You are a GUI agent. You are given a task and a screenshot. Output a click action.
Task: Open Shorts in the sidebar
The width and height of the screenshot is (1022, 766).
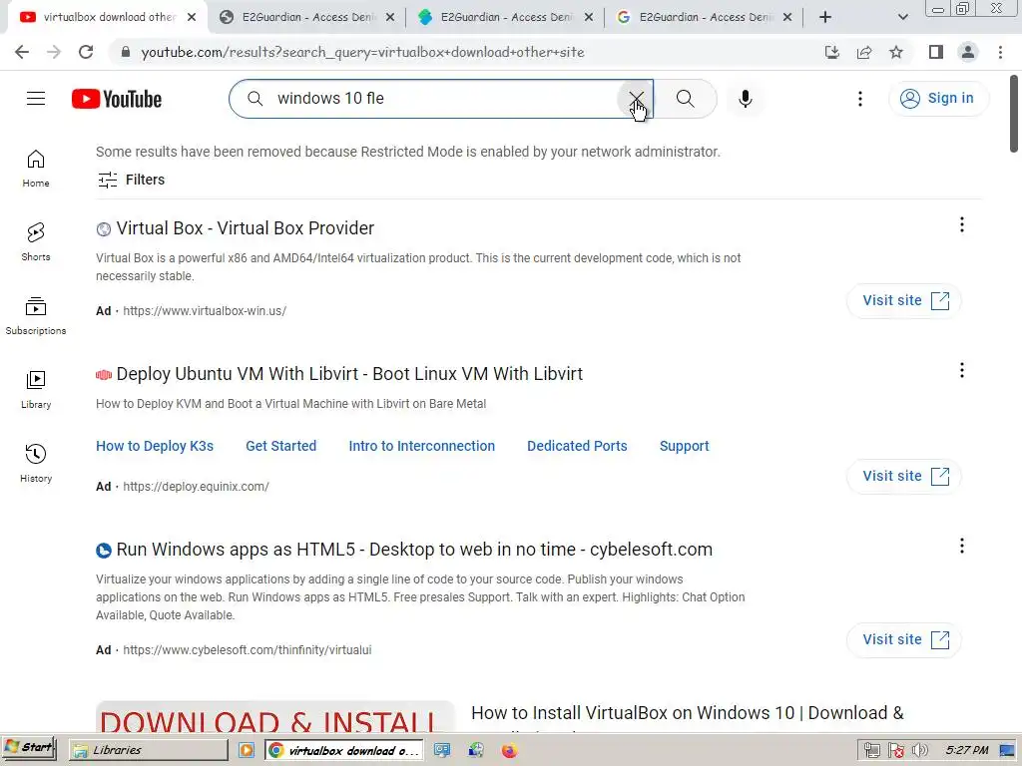click(x=36, y=242)
